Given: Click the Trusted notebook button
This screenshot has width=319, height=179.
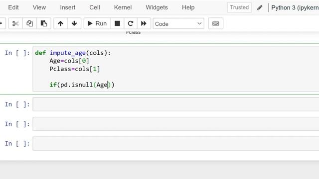Looking at the screenshot, I should pyautogui.click(x=239, y=7).
